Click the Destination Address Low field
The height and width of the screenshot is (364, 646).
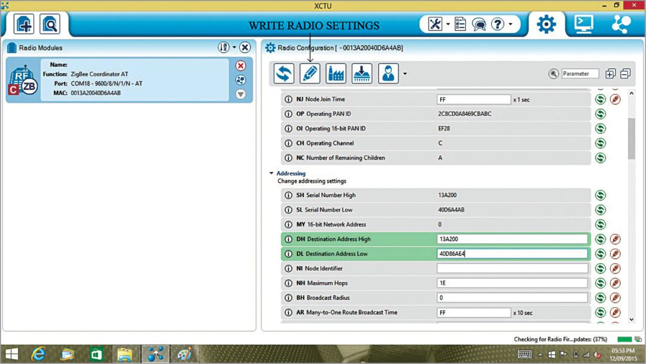pyautogui.click(x=512, y=253)
